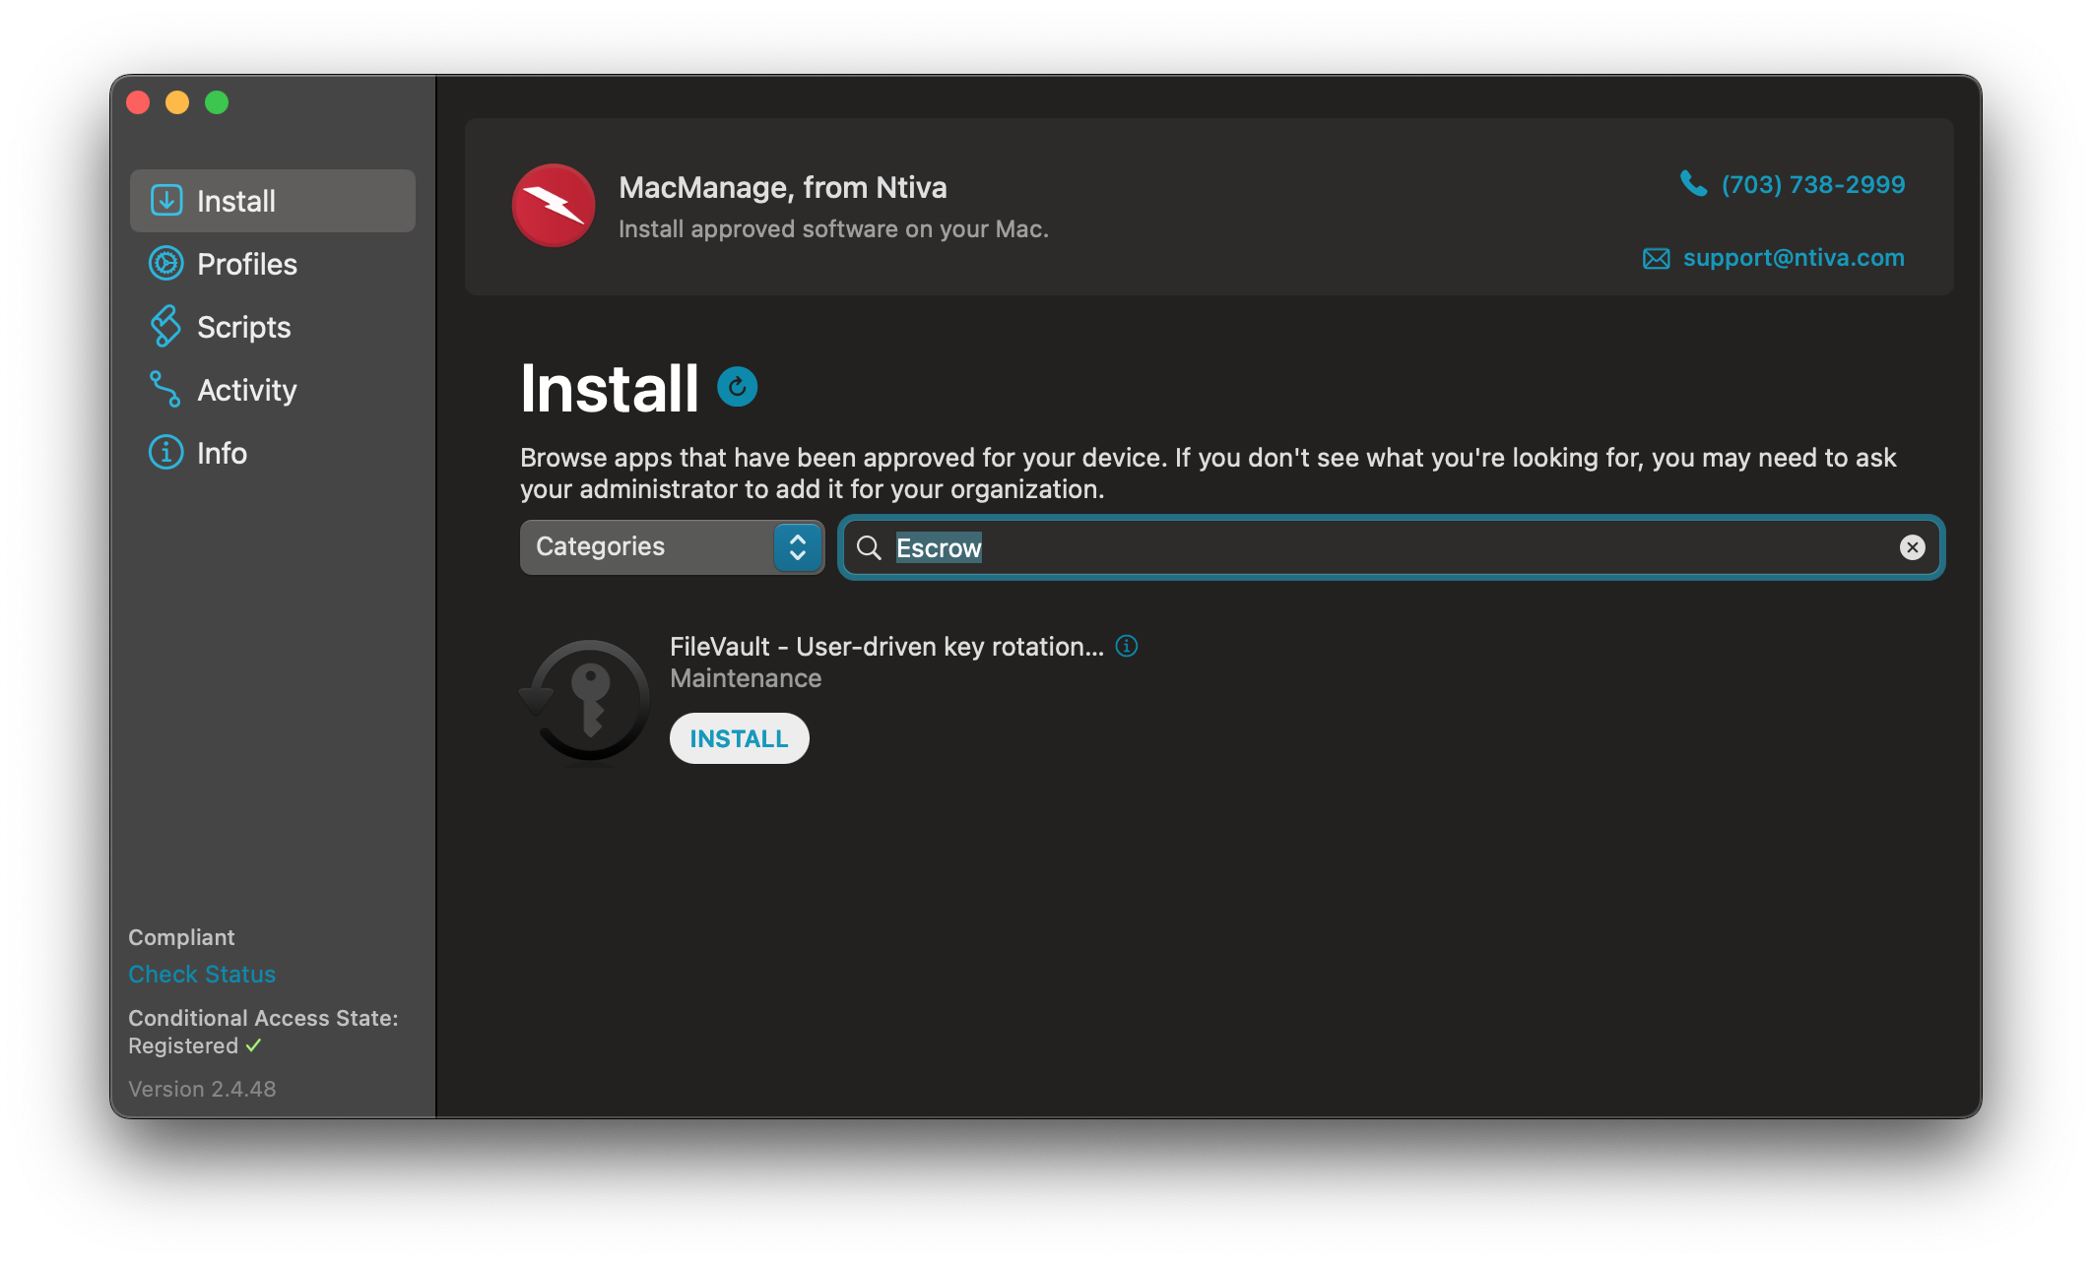Click the envelope email icon
This screenshot has height=1264, width=2092.
point(1656,258)
